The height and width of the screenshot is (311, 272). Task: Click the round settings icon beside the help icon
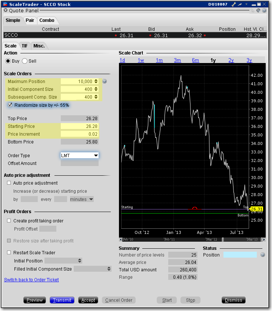(259, 11)
